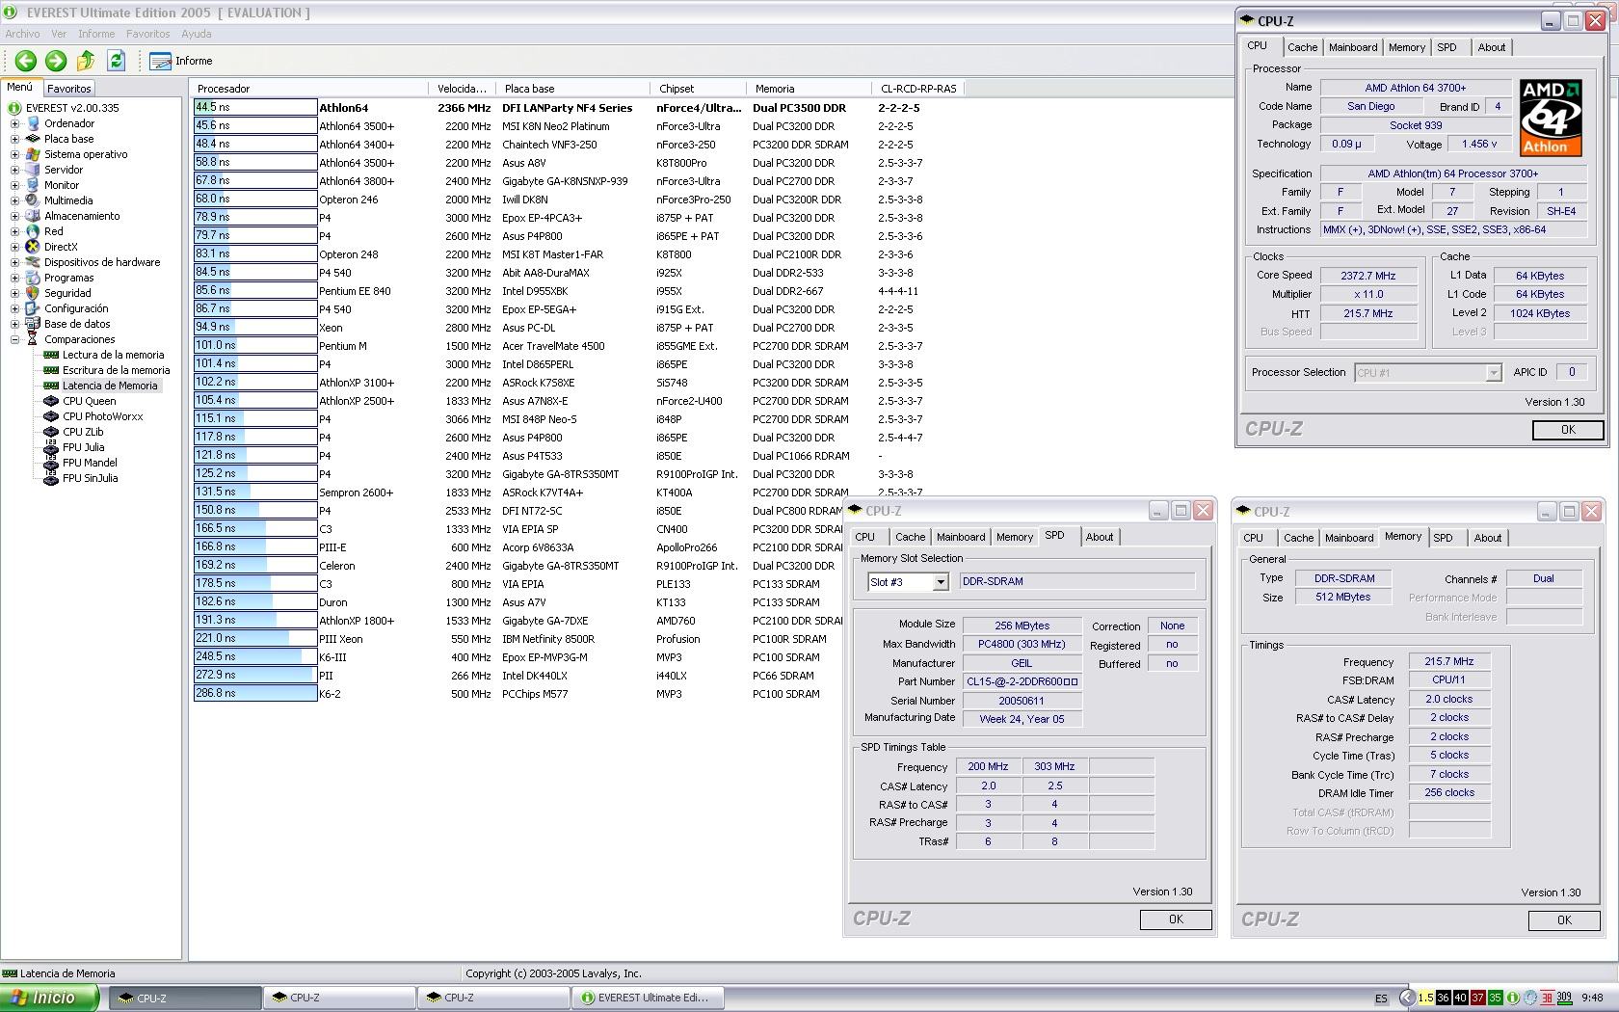The width and height of the screenshot is (1619, 1012).
Task: Click the GEIL manufacturer field
Action: tap(1022, 663)
